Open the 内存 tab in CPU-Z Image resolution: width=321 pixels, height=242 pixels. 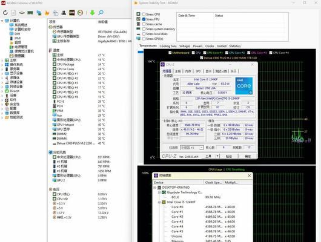point(188,71)
